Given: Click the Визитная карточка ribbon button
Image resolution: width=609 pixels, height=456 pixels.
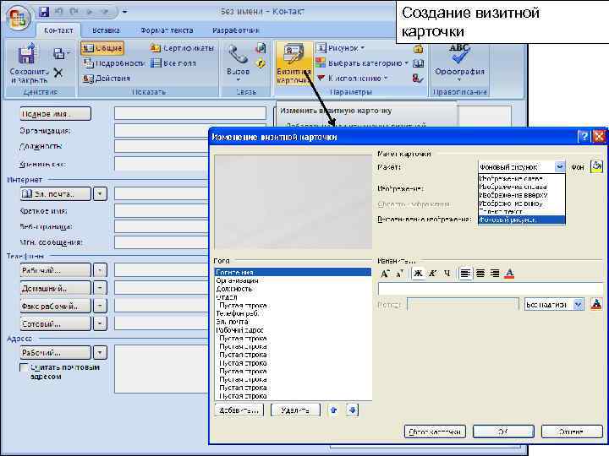Looking at the screenshot, I should tap(294, 64).
